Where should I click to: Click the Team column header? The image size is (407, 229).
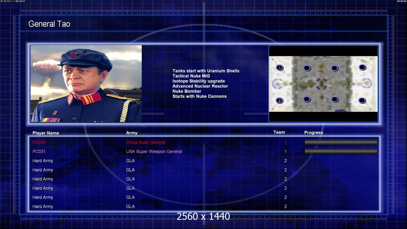[279, 132]
